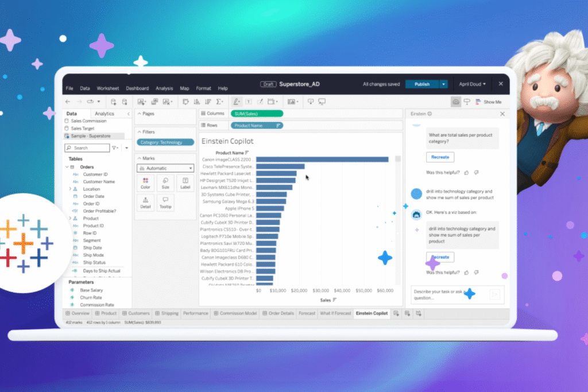Viewport: 588px width, 392px height.
Task: Click the data pane Search field
Action: pyautogui.click(x=87, y=148)
